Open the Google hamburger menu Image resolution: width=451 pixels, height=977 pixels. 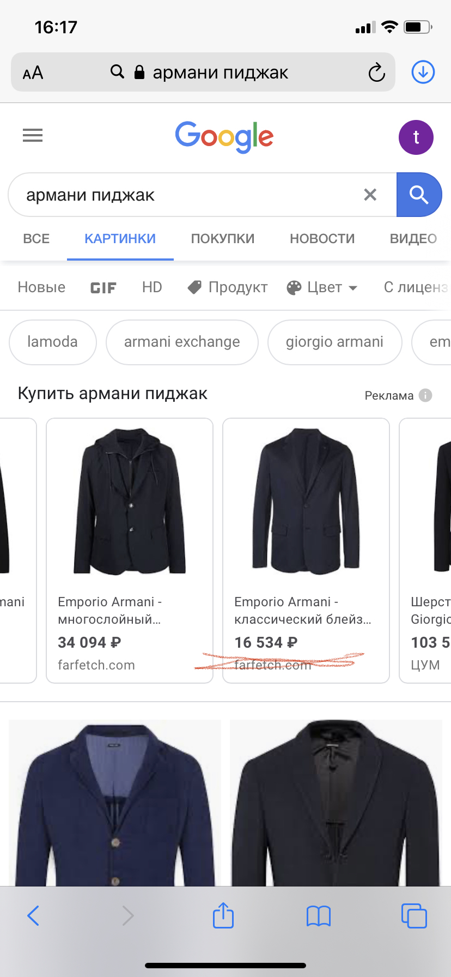click(33, 135)
